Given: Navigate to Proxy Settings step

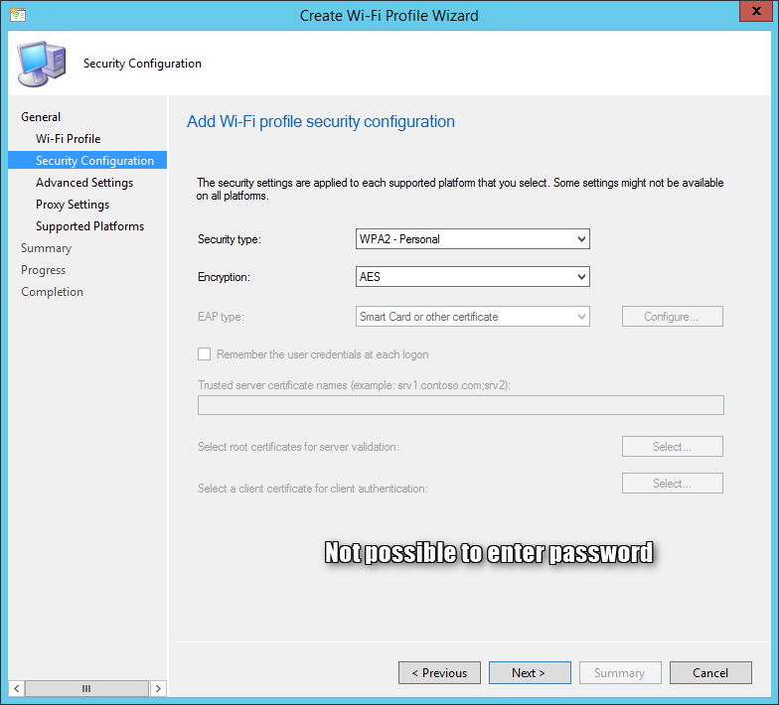Looking at the screenshot, I should 72,205.
